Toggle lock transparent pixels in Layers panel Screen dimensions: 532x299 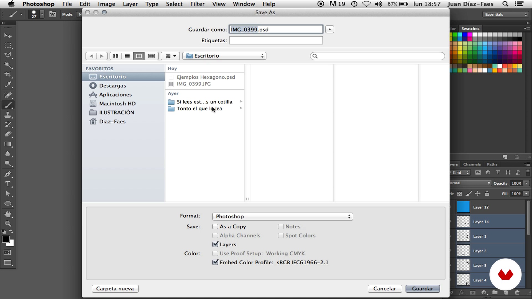tap(459, 194)
